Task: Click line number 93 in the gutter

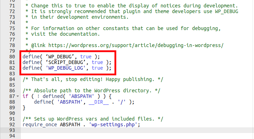Action: tap(12, 130)
